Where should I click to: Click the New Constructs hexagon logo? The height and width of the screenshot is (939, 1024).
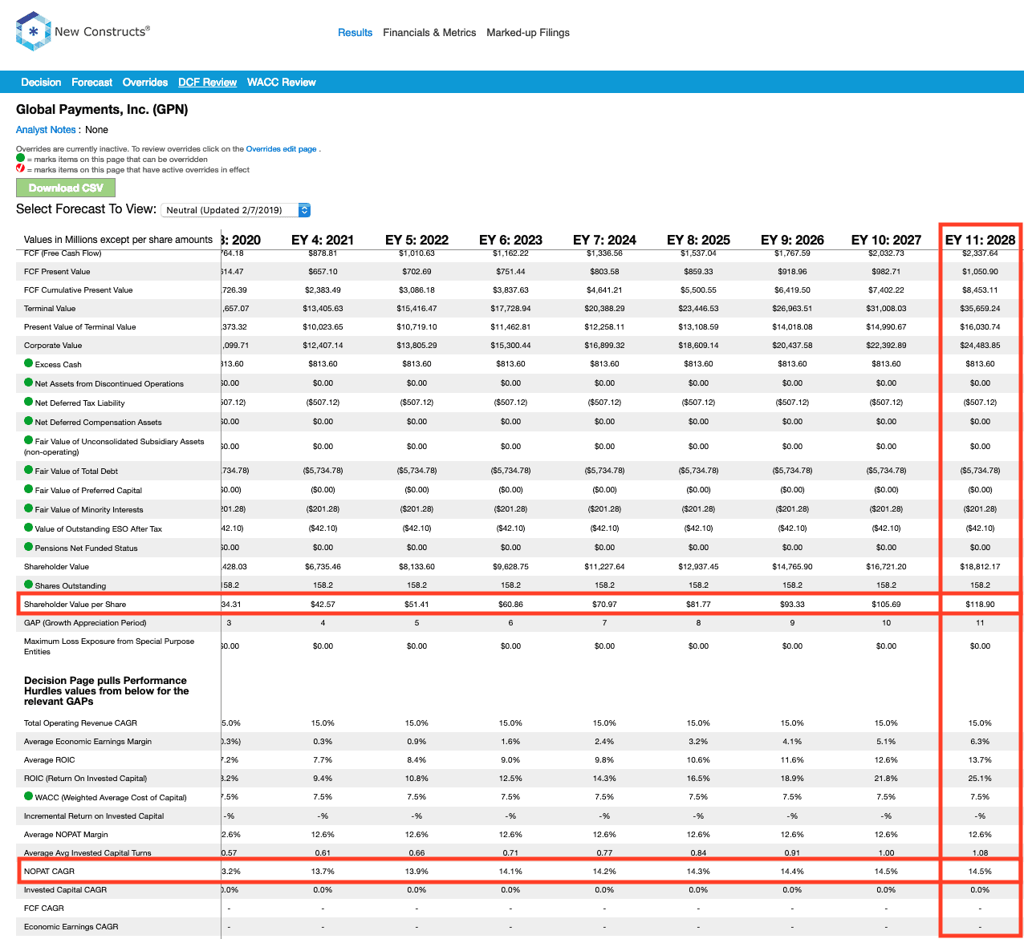[34, 32]
